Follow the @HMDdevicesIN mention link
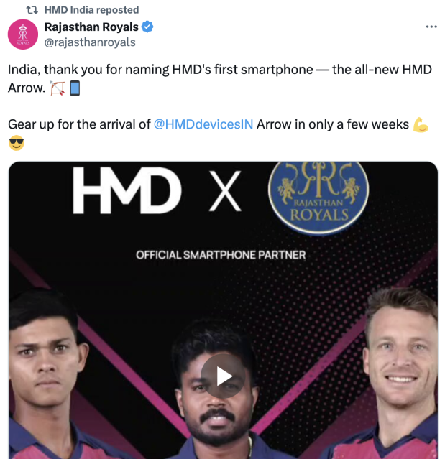Image resolution: width=445 pixels, height=459 pixels. pos(203,124)
